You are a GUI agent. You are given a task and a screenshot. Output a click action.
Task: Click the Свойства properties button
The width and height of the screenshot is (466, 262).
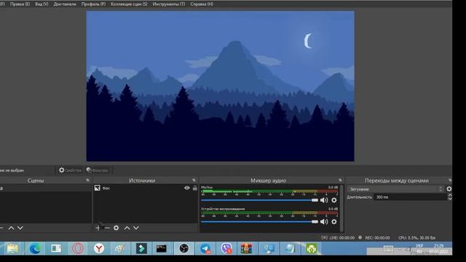point(70,170)
